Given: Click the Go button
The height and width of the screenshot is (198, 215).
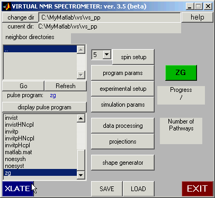Looking at the screenshot, I should [x=23, y=86].
